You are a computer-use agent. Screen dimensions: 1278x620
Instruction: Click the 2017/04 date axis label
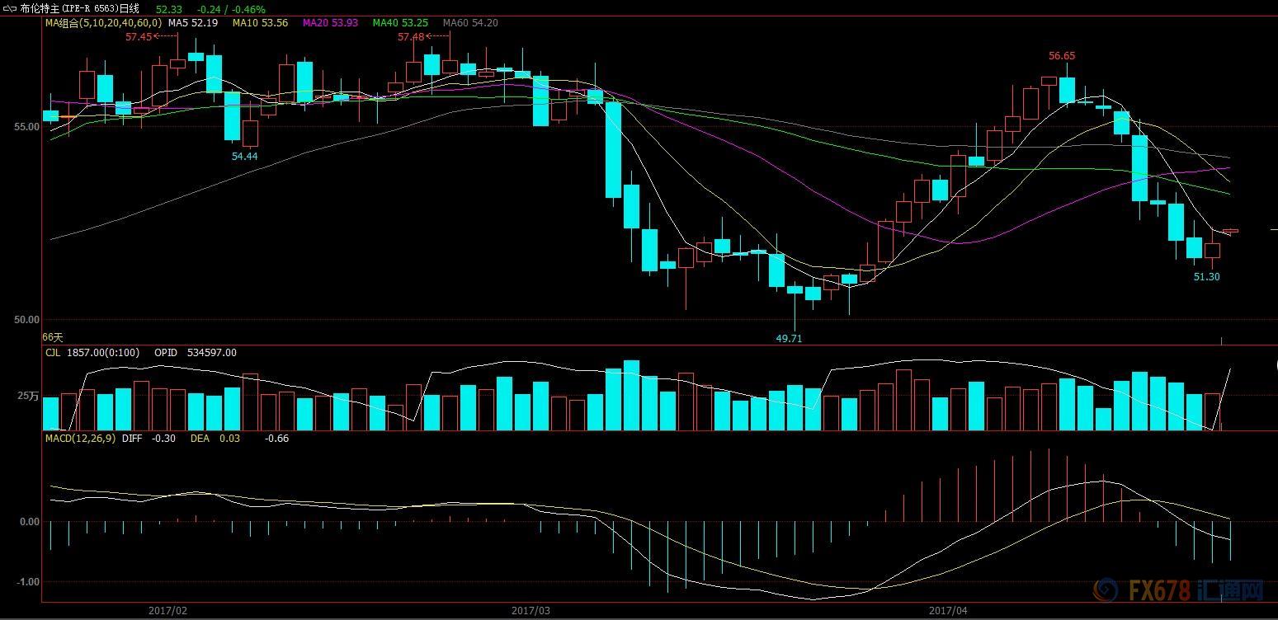pos(948,611)
